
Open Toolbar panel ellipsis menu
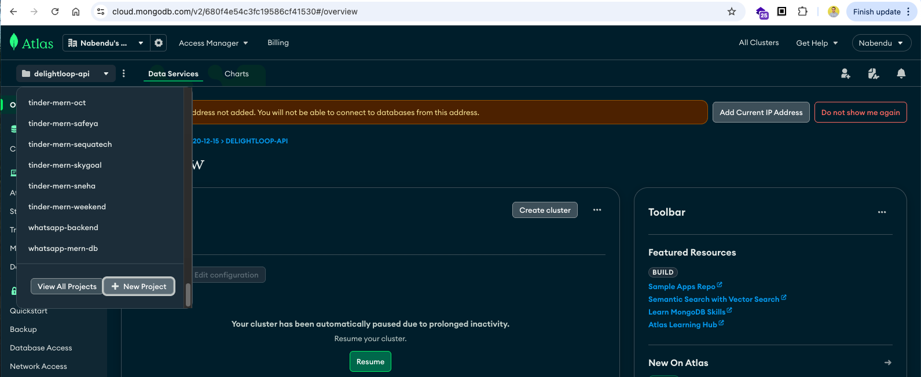[x=882, y=212]
